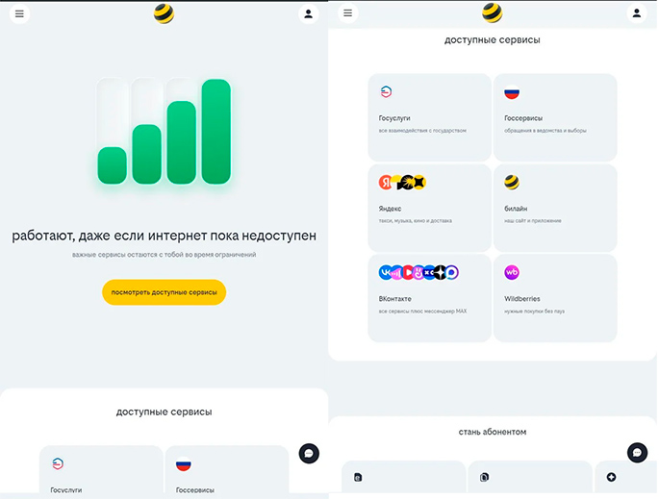
Task: Click the Wildberries wb purple icon
Action: 512,272
